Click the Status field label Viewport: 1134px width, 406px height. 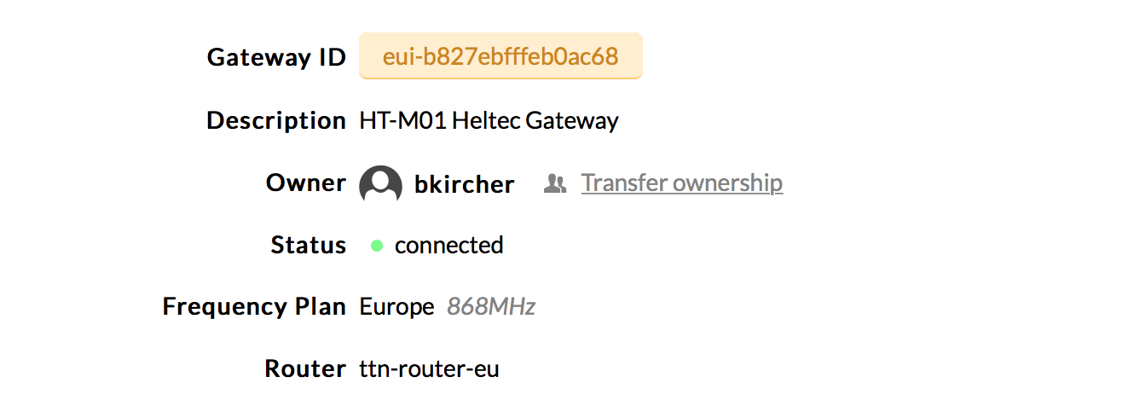pyautogui.click(x=309, y=245)
